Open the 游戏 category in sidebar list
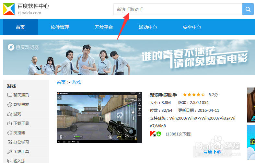 [x=17, y=114]
